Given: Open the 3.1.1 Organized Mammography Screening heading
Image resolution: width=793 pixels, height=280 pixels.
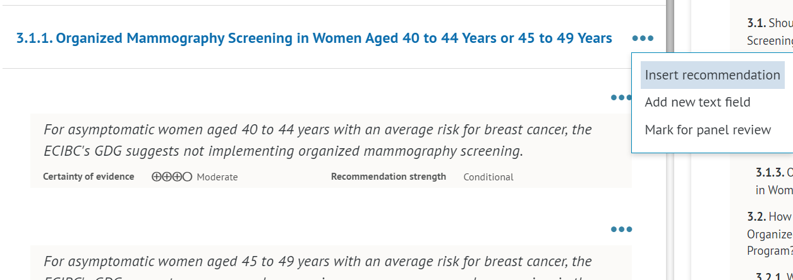Looking at the screenshot, I should point(314,38).
